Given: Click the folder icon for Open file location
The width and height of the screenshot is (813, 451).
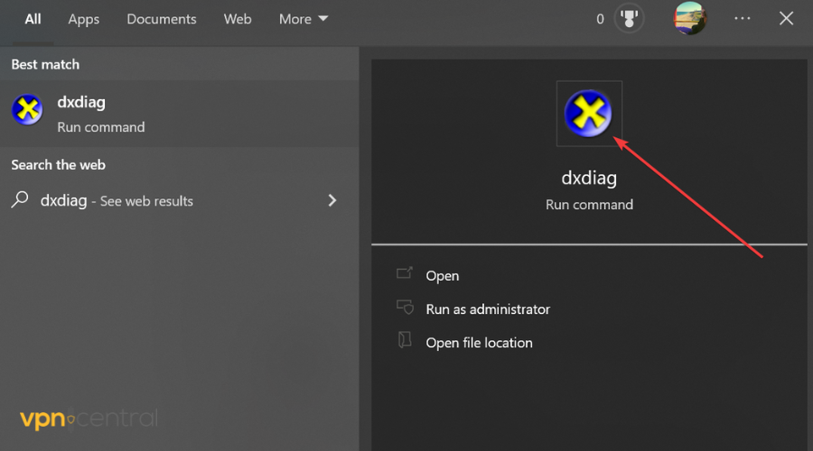Looking at the screenshot, I should 404,342.
